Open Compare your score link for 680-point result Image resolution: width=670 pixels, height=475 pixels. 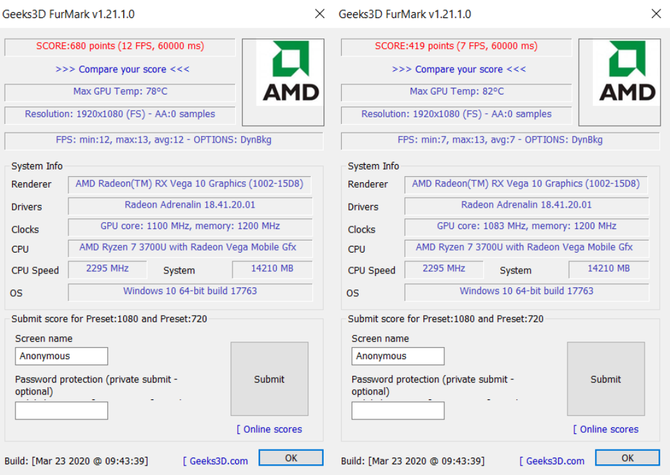pos(122,69)
